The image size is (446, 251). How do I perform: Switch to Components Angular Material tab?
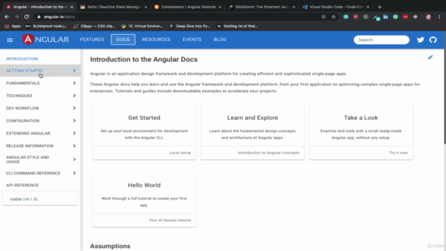coord(187,7)
